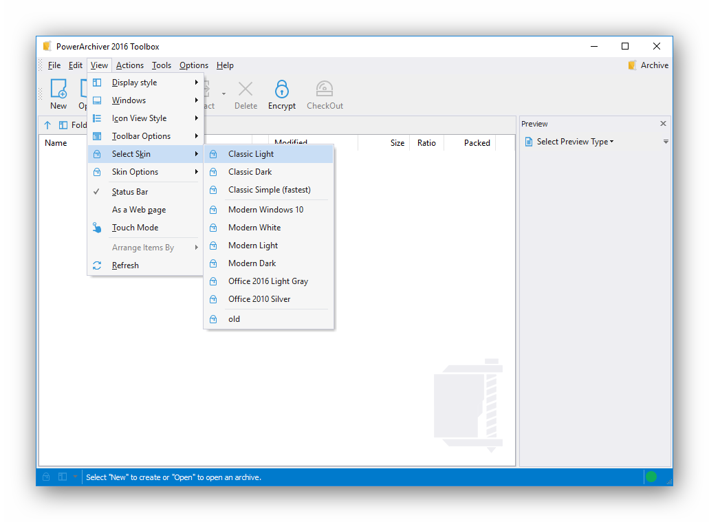The image size is (709, 522).
Task: Click the Display style menu icon
Action: (97, 83)
